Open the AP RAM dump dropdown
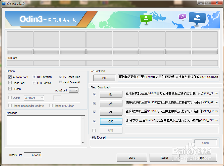224x166 pixels. coord(34,98)
